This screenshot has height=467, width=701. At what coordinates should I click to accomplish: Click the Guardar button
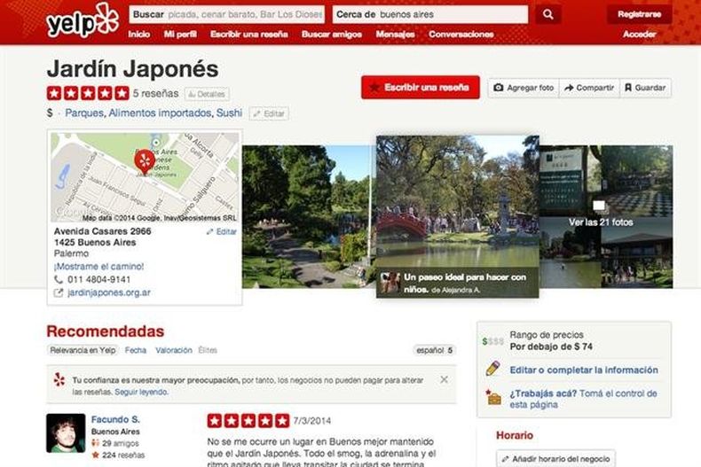click(x=645, y=88)
